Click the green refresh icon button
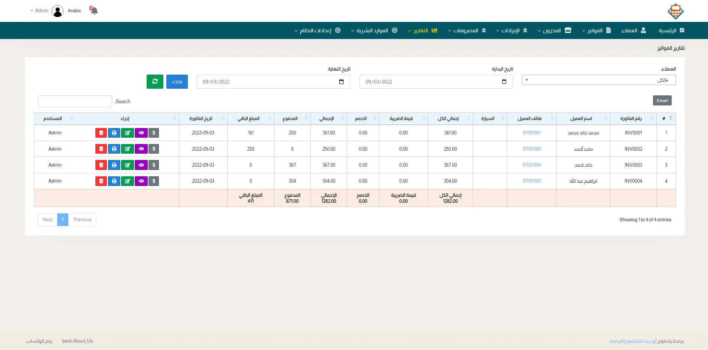 click(155, 82)
